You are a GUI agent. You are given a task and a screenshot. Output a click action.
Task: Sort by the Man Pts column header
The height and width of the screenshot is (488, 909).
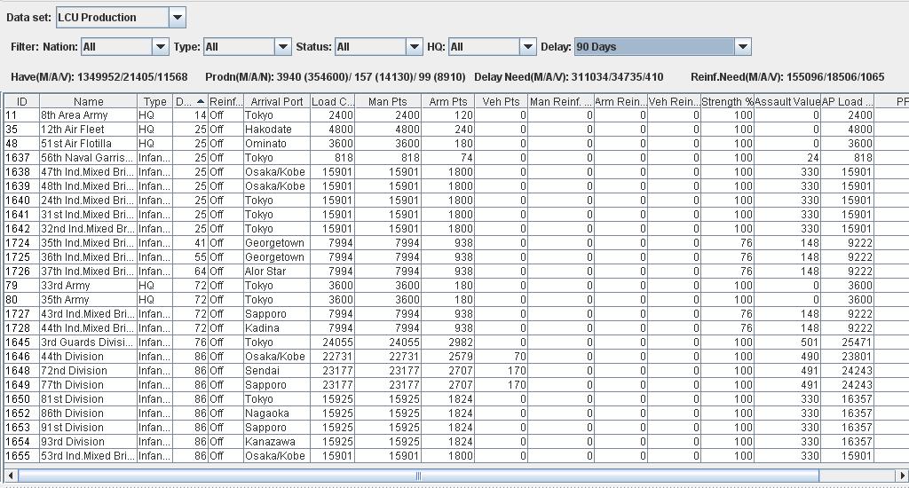click(387, 101)
